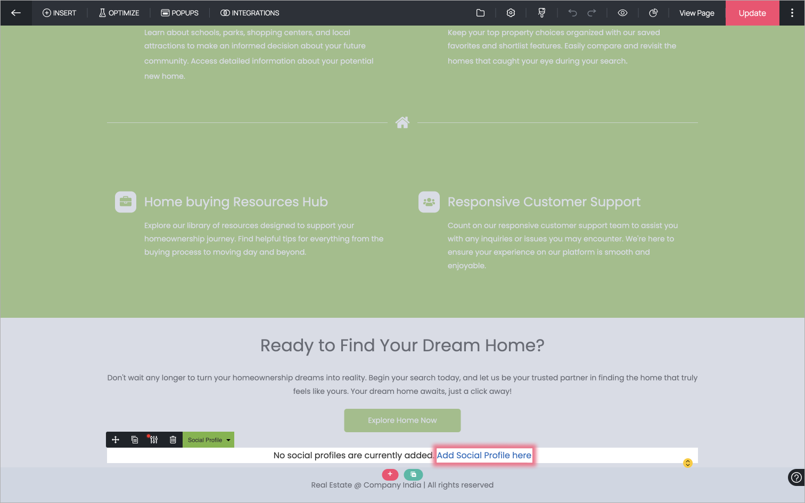Screen dimensions: 805x503
Task: Undo the last change
Action: click(572, 13)
